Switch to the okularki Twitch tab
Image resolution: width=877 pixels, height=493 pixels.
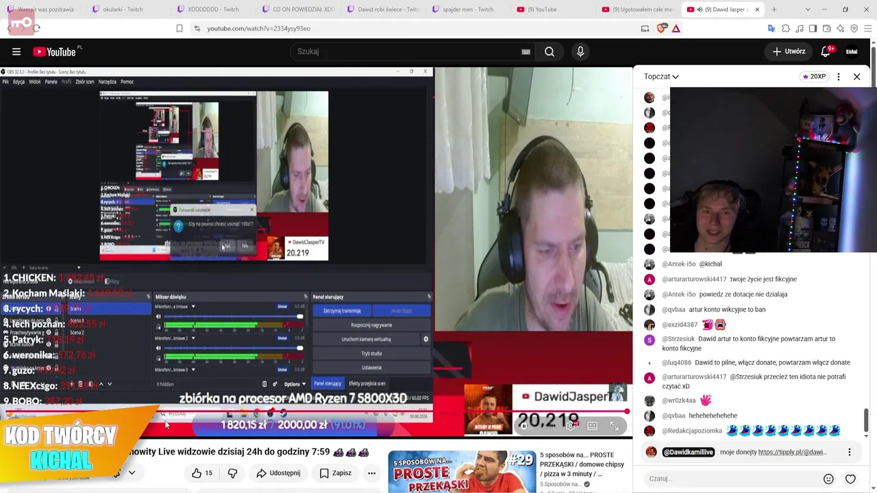(127, 10)
